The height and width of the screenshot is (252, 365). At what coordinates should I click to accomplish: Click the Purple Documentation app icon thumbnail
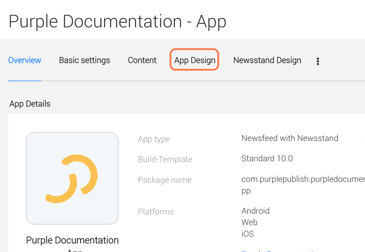tap(72, 178)
